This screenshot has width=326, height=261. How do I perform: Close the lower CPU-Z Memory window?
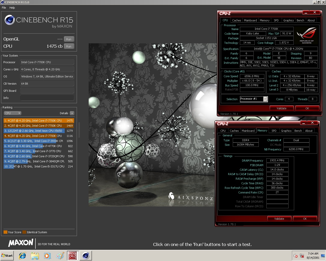coord(312,123)
